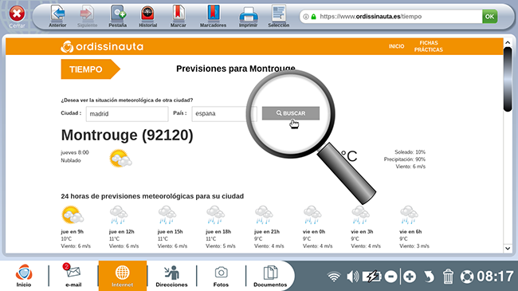Click the jueves 8:00 text
This screenshot has height=291, width=518.
75,152
